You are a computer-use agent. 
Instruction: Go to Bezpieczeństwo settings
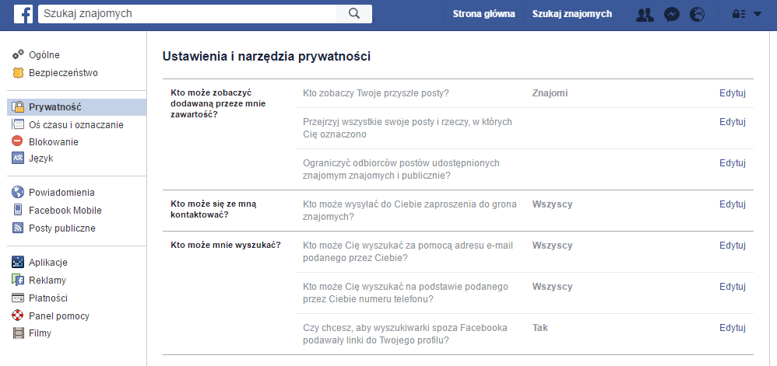[63, 72]
